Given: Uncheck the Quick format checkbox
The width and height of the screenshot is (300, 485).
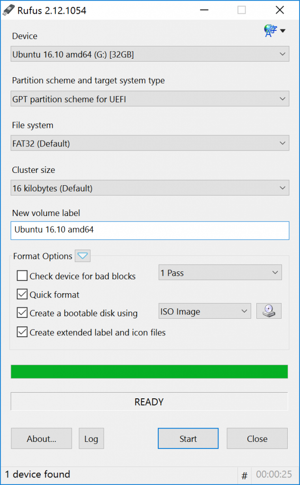Looking at the screenshot, I should 22,294.
